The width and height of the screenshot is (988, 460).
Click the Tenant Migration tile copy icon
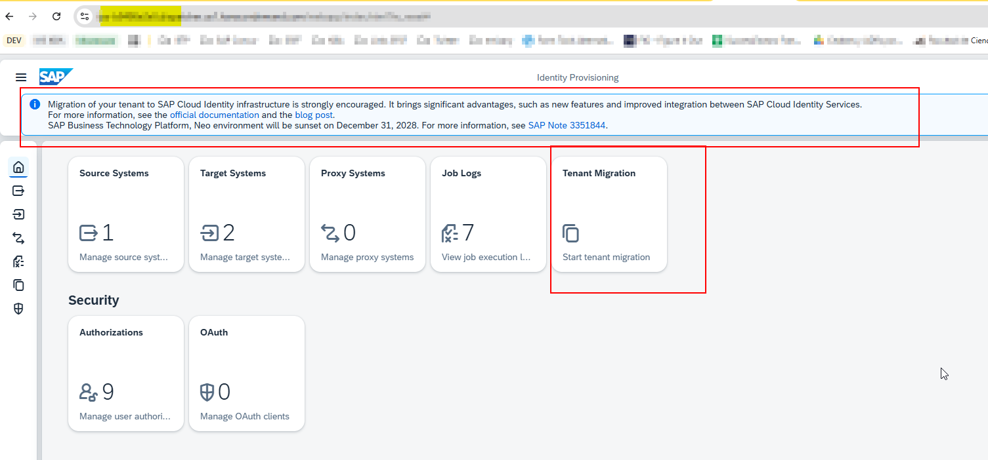click(x=571, y=233)
